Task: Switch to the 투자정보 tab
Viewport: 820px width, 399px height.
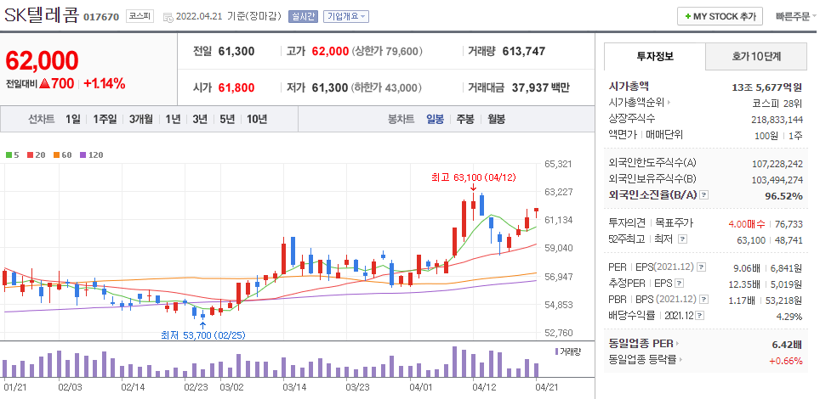Action: point(655,56)
